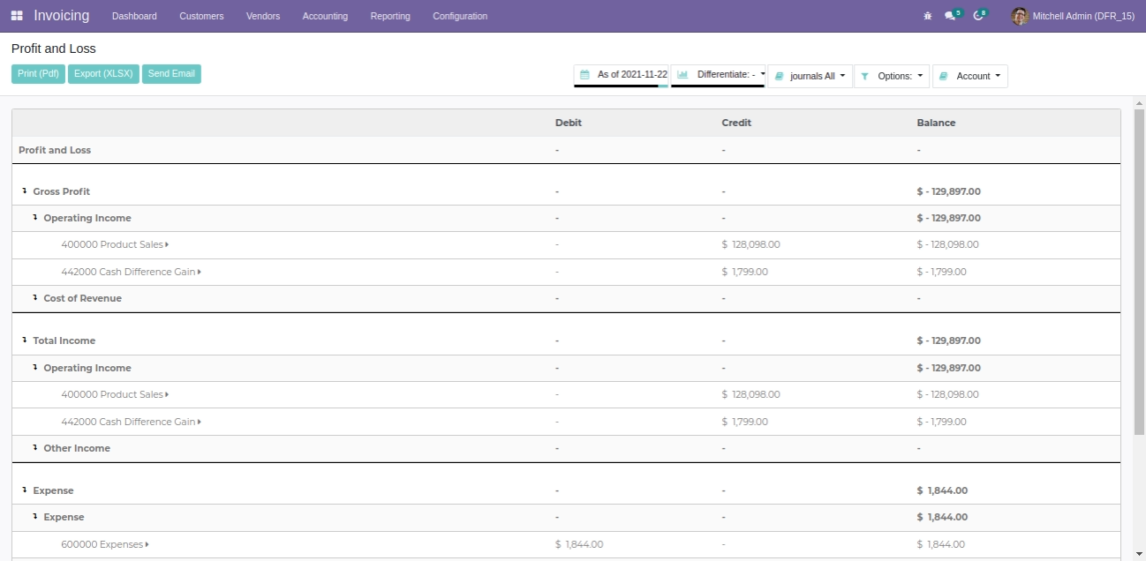This screenshot has height=561, width=1146.
Task: Click the Export (XLSX) button
Action: click(x=103, y=74)
